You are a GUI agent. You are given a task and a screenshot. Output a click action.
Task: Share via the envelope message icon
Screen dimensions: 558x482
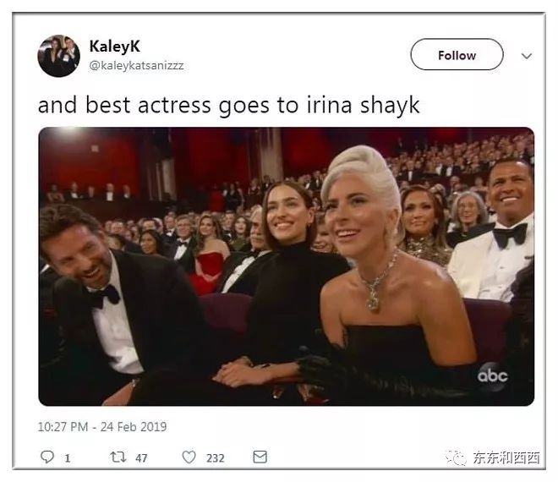[x=260, y=457]
